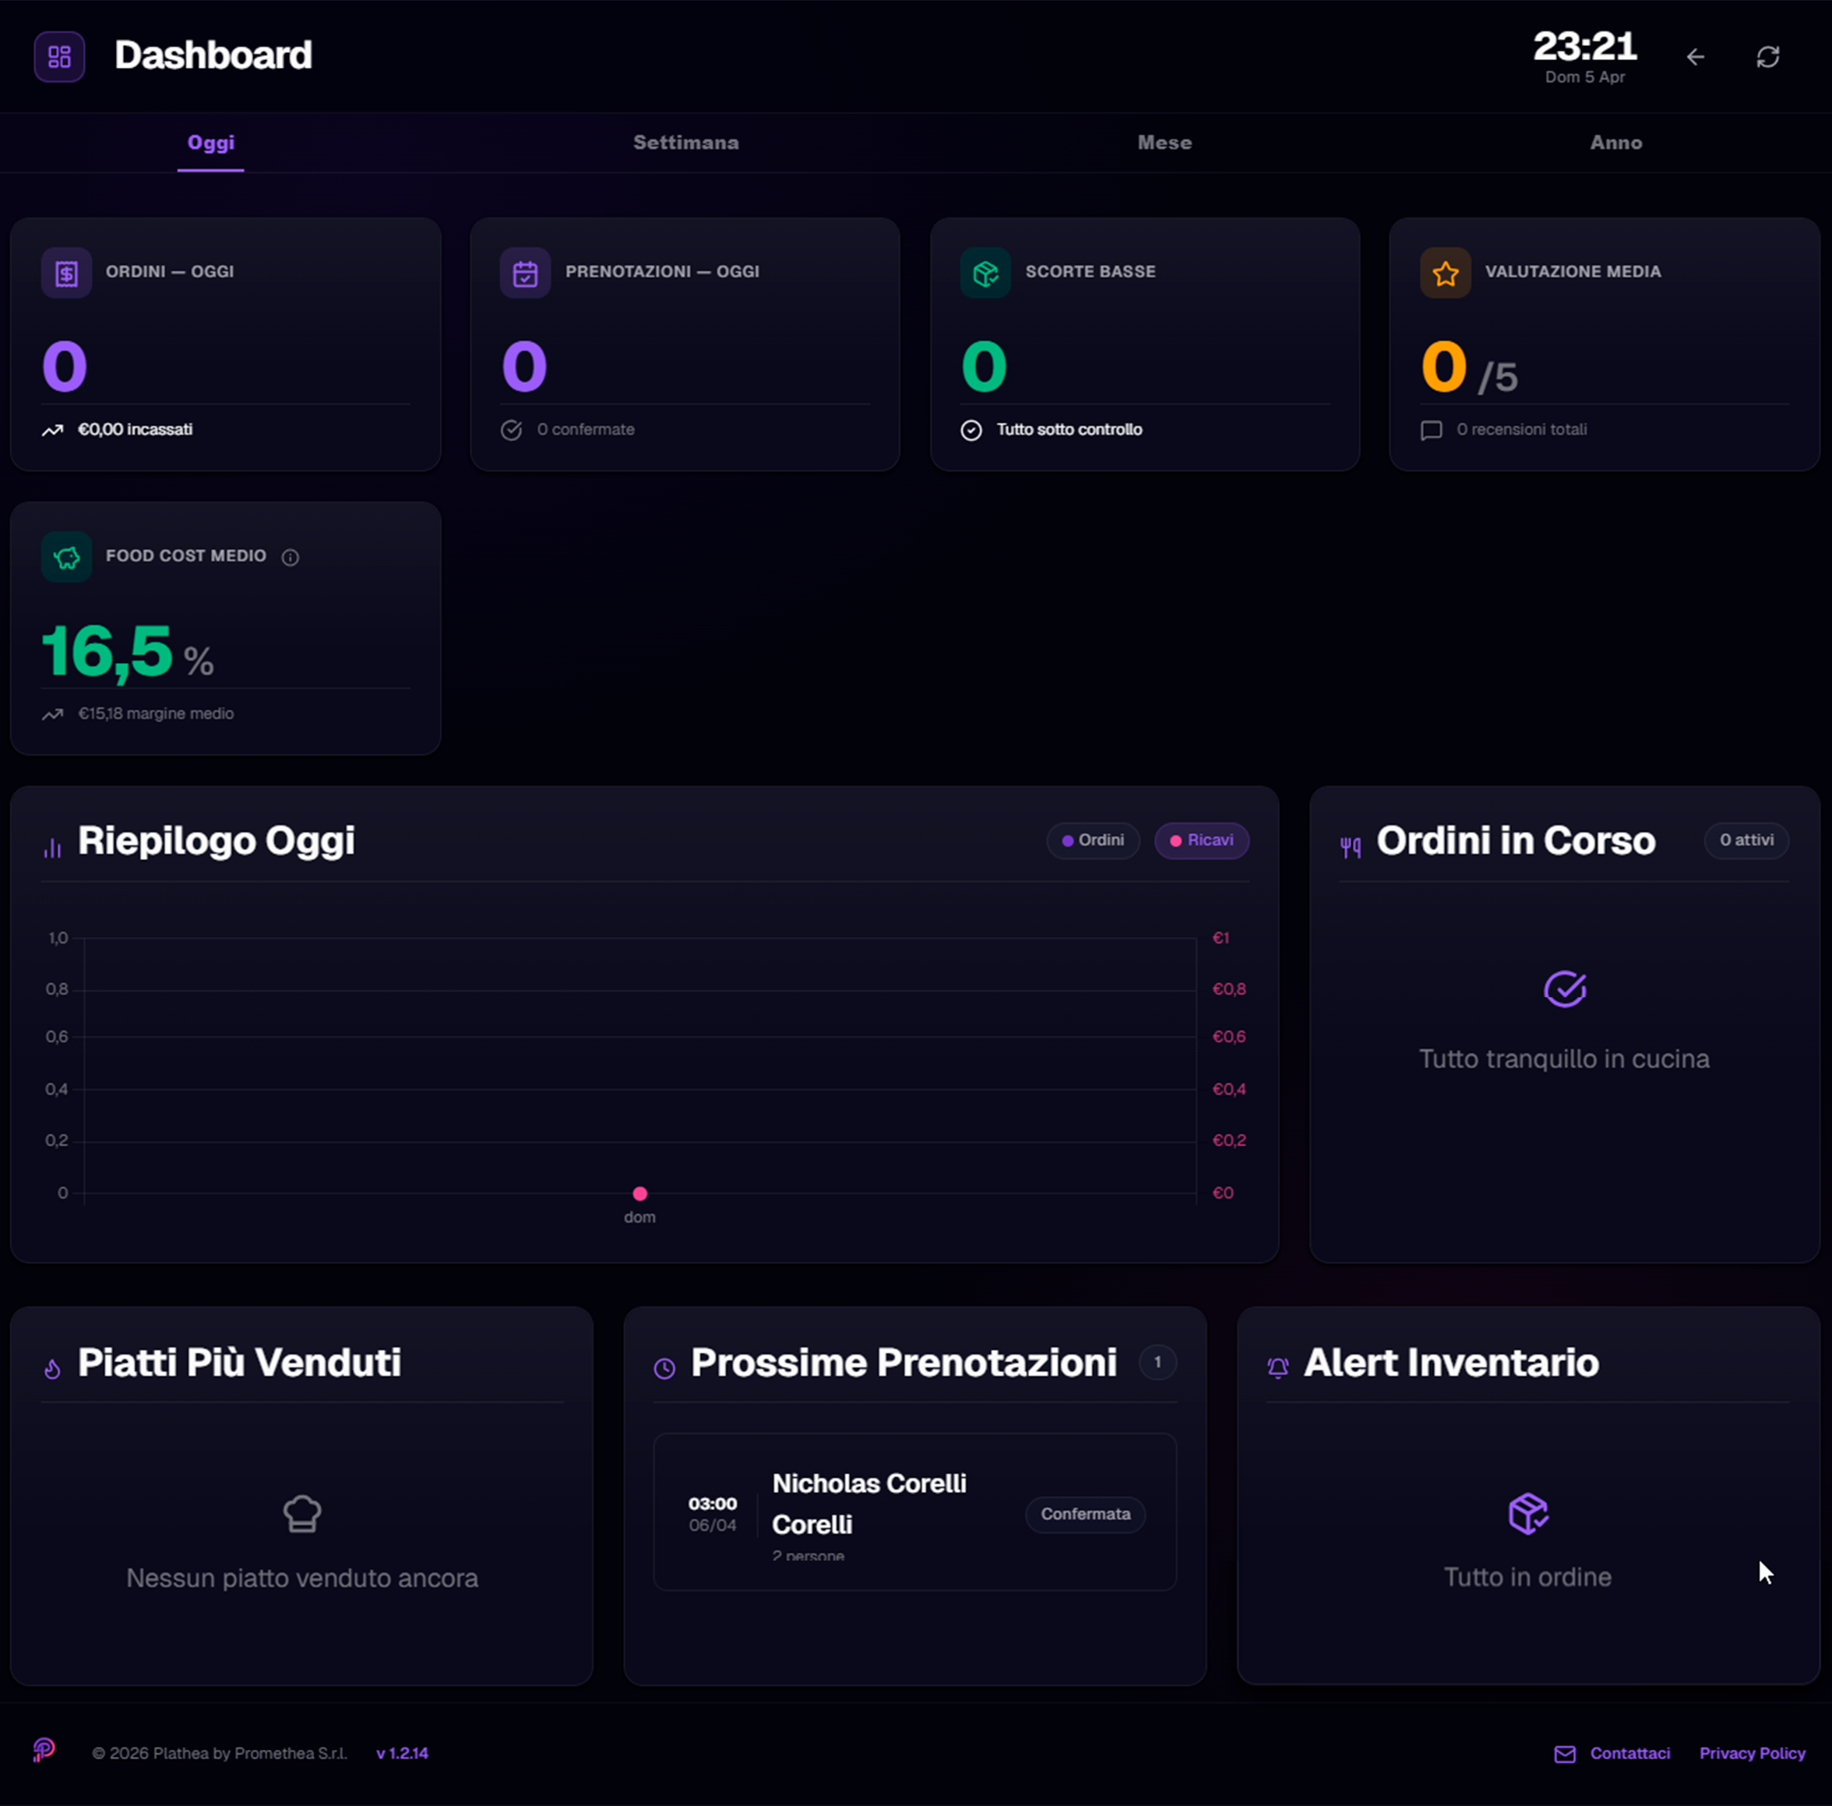Open Nicholas Corelli reservation card

pos(914,1512)
